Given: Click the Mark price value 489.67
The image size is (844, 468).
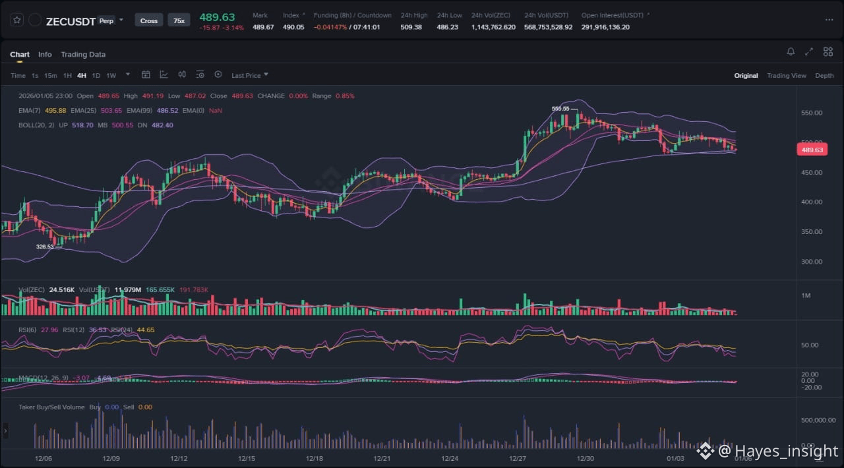Looking at the screenshot, I should [263, 27].
